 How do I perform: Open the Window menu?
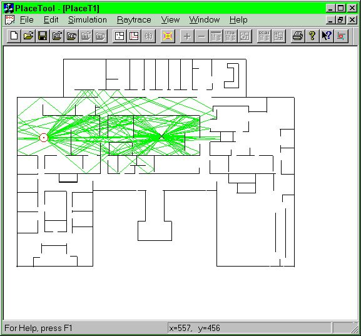click(x=205, y=20)
